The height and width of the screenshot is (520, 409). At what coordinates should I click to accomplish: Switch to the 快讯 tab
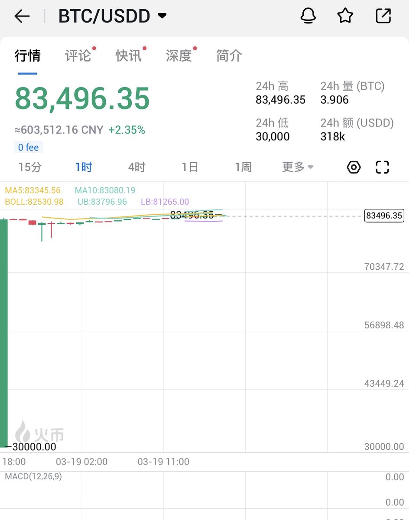point(129,56)
